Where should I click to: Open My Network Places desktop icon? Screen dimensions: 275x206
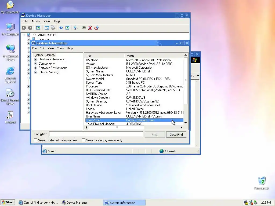tap(10, 49)
